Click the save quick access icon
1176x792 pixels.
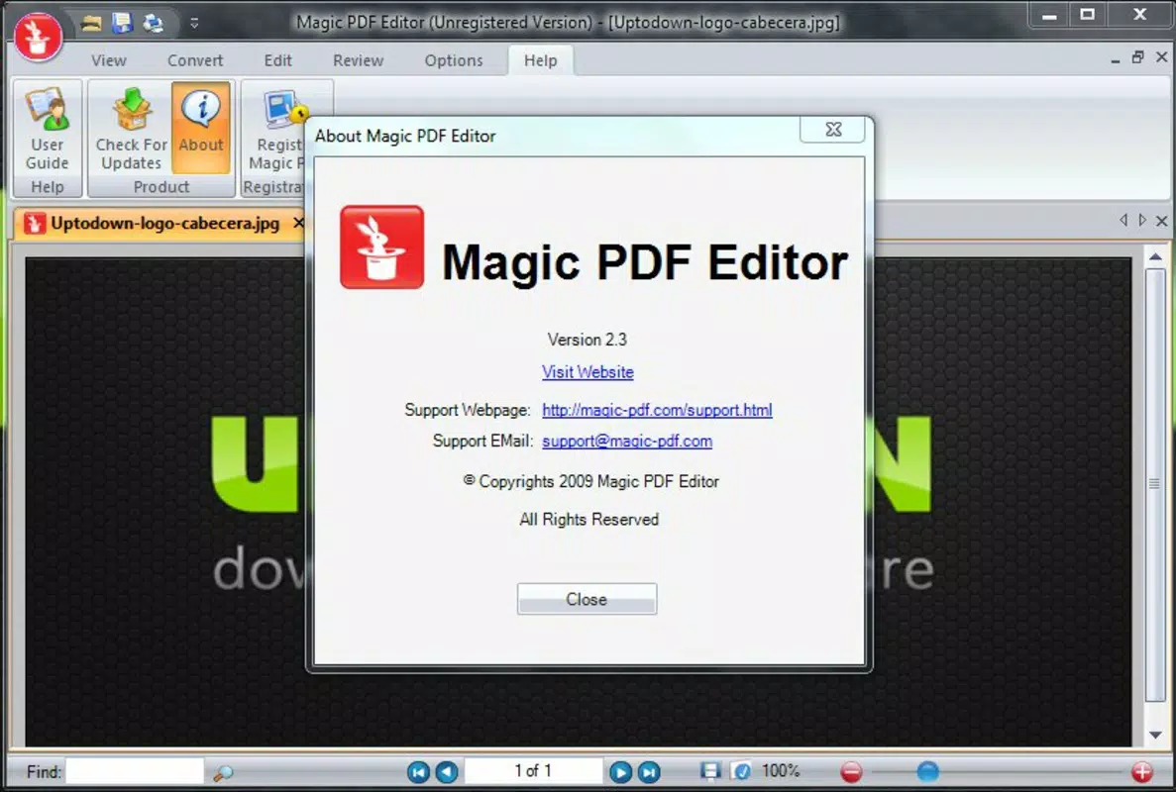[x=122, y=23]
